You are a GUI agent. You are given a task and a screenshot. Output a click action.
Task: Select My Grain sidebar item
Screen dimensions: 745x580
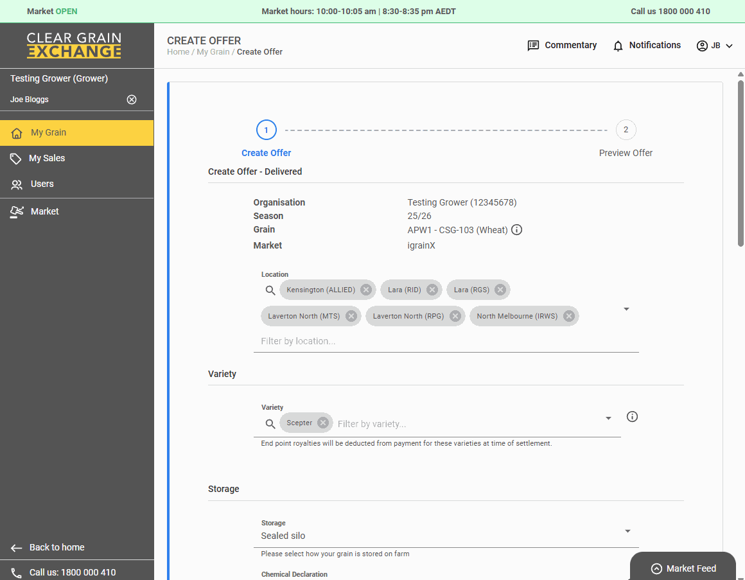tap(77, 132)
